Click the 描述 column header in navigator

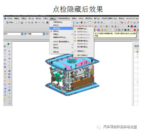point(137,46)
